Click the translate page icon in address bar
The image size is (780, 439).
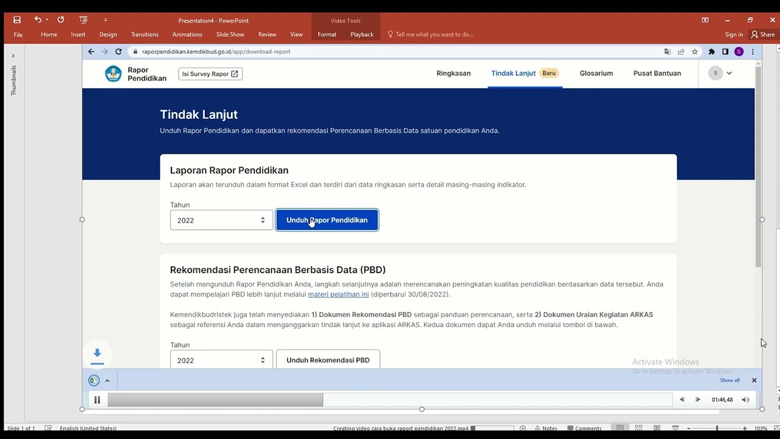667,52
